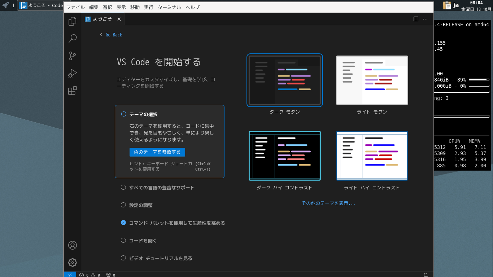Choose the ライト モダン theme thumbnail
This screenshot has height=277, width=493.
click(x=372, y=80)
